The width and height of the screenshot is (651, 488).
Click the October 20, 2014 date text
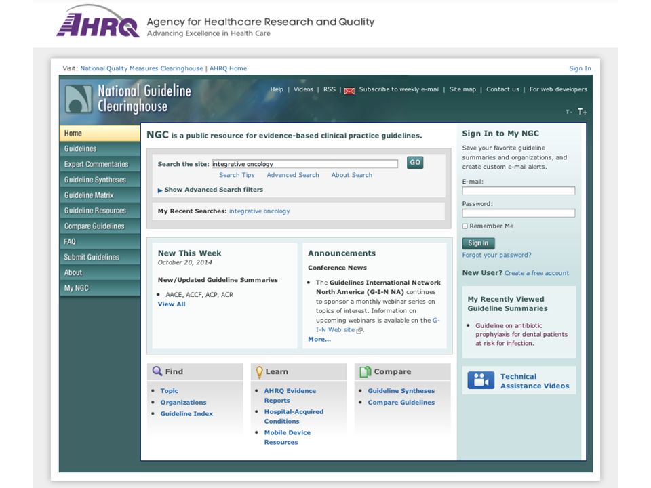[x=184, y=263]
